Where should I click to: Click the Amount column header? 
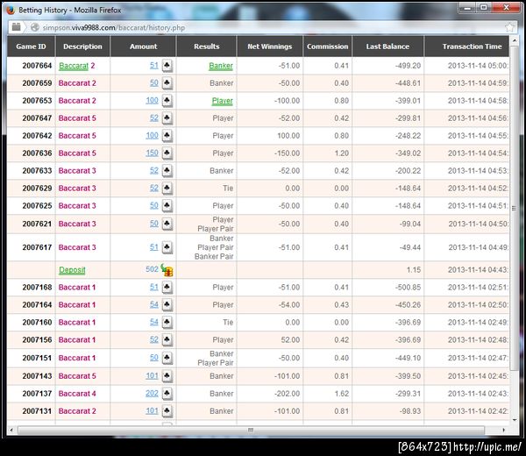point(143,46)
